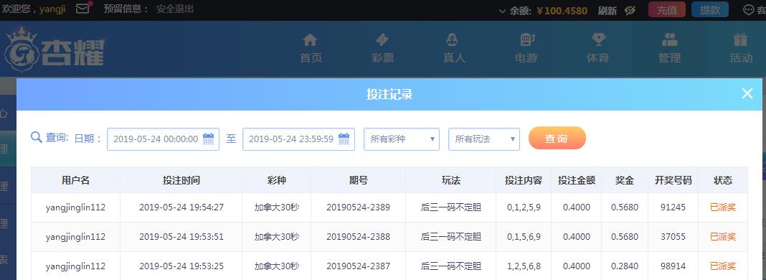The height and width of the screenshot is (280, 766).
Task: Click the search magnifier icon
Action: pyautogui.click(x=36, y=137)
